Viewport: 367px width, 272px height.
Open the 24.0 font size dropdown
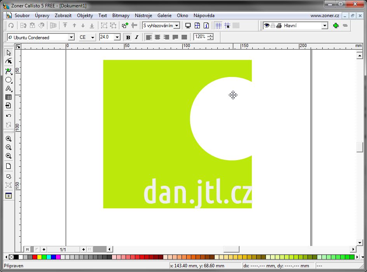point(117,37)
